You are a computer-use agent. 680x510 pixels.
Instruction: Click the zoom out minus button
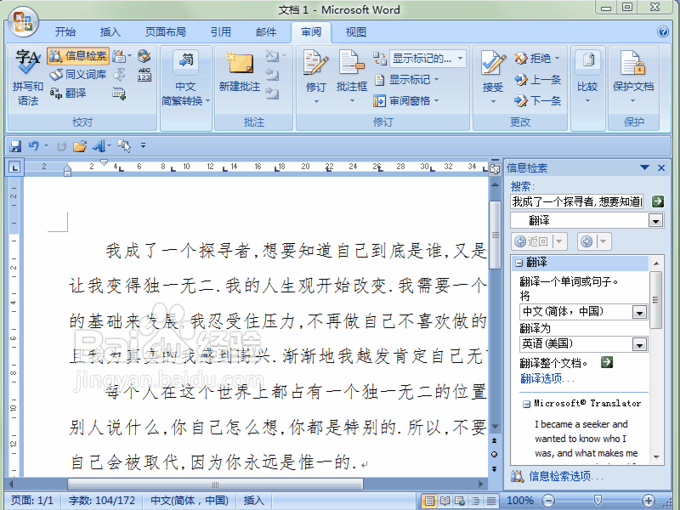click(548, 501)
